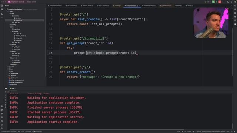Collapse the services folder in project tree

tap(9, 58)
